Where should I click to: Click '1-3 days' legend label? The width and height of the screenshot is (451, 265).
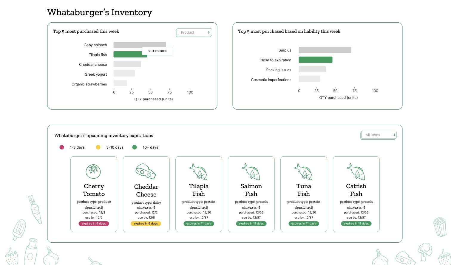(77, 147)
